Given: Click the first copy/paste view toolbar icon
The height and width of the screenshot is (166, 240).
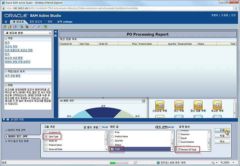Looking at the screenshot, I should tap(33, 27).
